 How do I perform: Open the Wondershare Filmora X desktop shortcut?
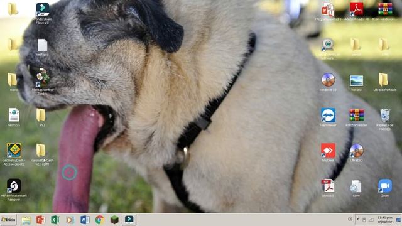(42, 13)
